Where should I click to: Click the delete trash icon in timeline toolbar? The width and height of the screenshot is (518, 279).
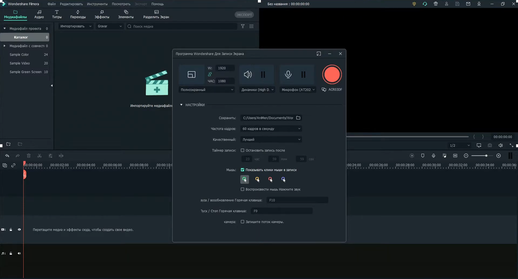coord(28,156)
